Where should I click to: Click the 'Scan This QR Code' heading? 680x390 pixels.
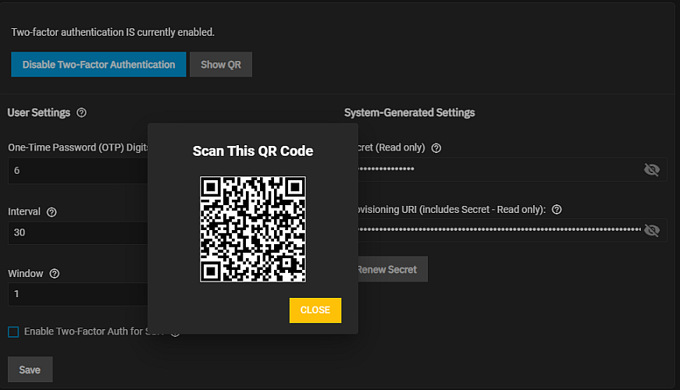pyautogui.click(x=253, y=151)
